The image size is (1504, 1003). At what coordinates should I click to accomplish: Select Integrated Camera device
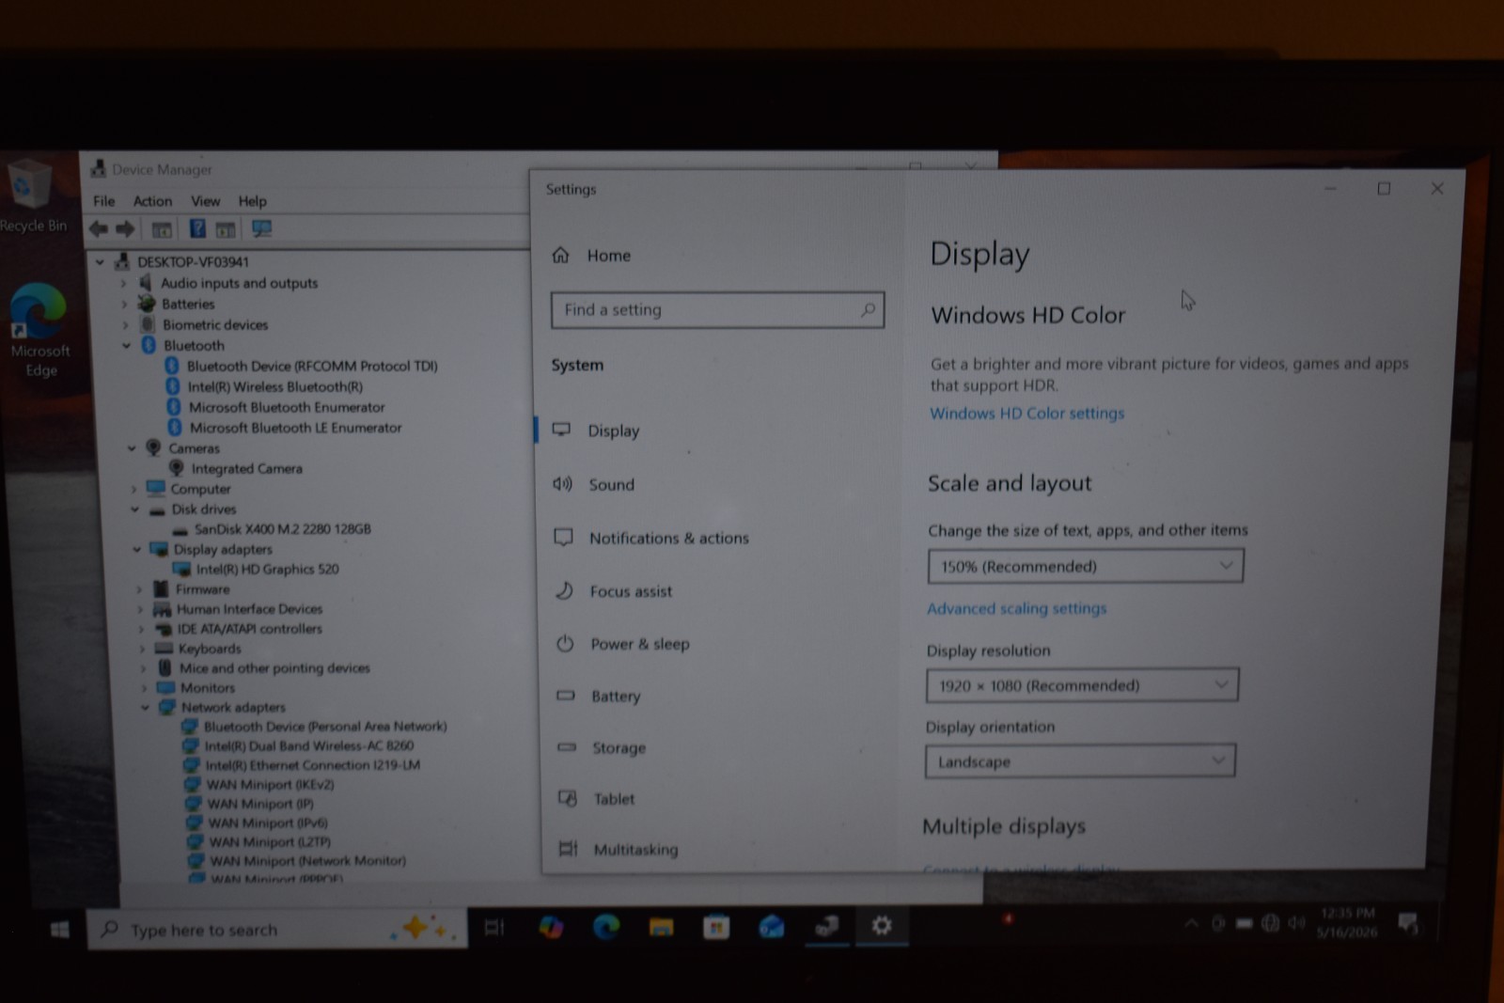(247, 468)
